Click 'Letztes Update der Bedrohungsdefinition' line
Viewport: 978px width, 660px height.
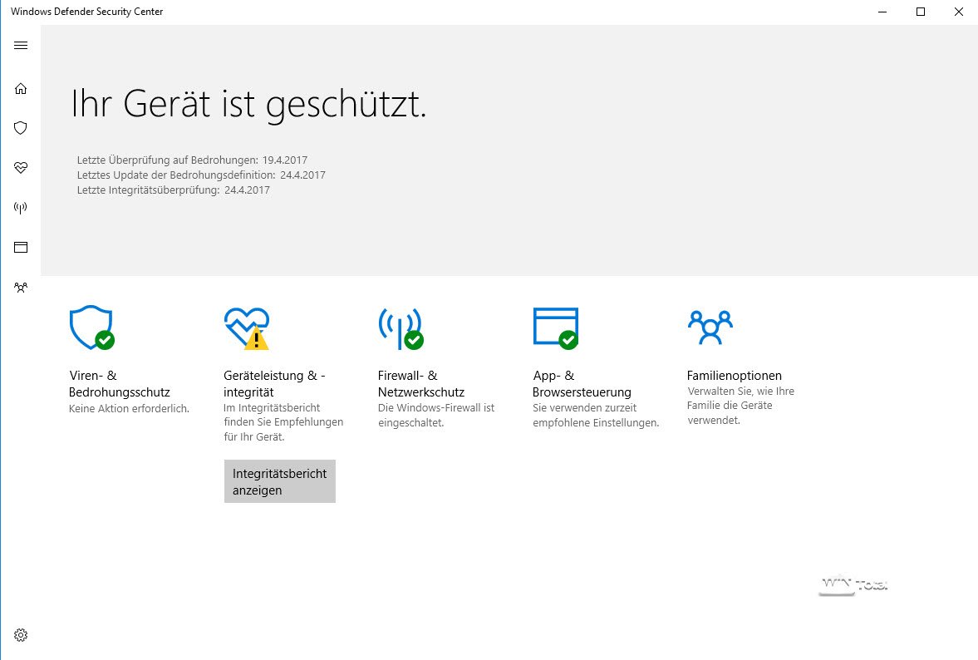(x=201, y=175)
